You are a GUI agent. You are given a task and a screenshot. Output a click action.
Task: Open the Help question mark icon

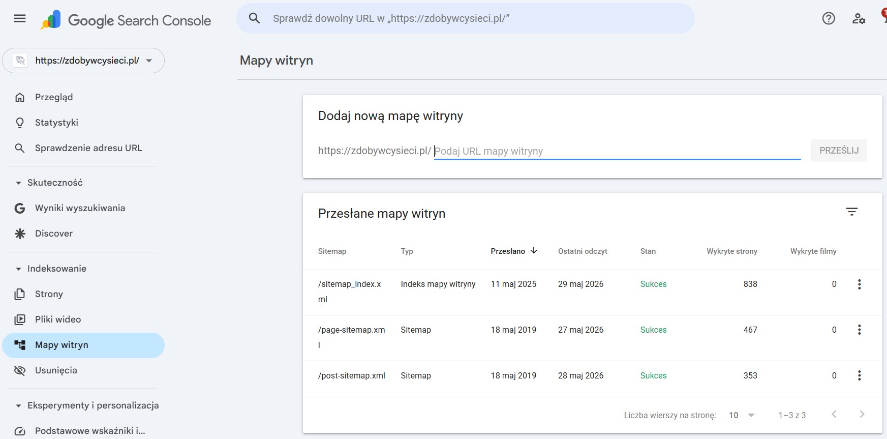click(829, 19)
